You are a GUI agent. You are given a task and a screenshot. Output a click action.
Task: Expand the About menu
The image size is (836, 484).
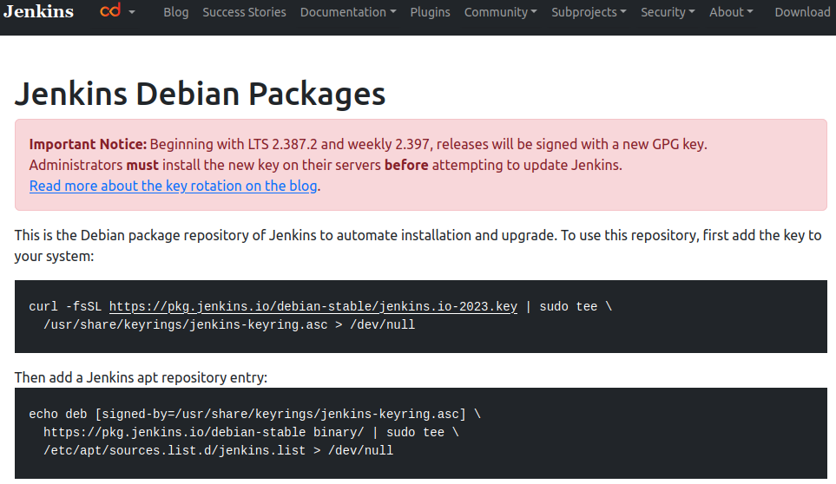pyautogui.click(x=731, y=12)
